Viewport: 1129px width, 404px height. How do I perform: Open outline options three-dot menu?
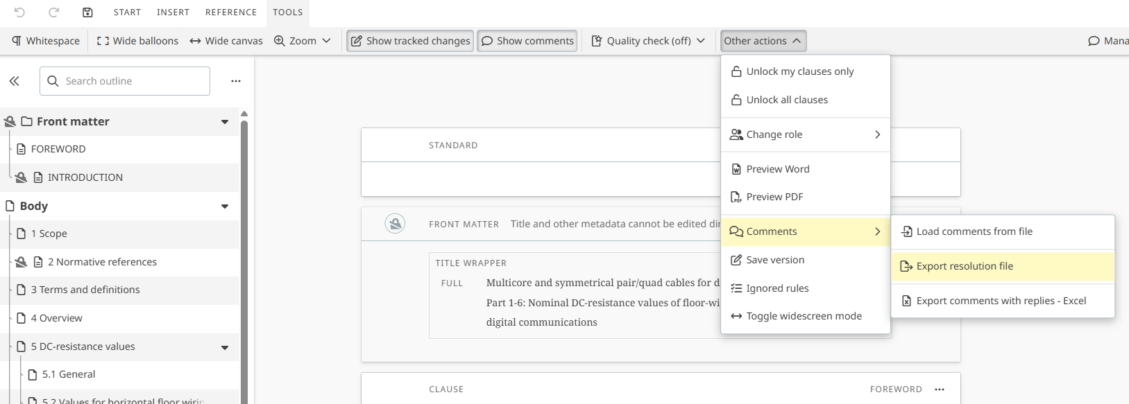tap(236, 81)
